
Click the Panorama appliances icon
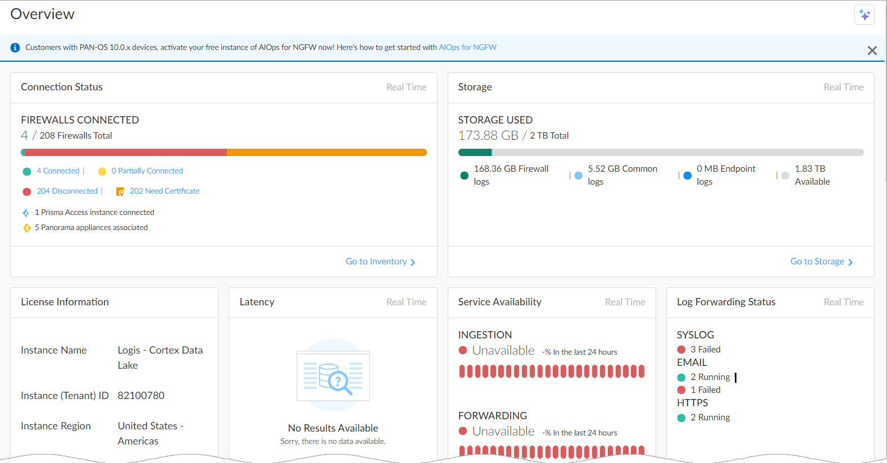pyautogui.click(x=26, y=228)
